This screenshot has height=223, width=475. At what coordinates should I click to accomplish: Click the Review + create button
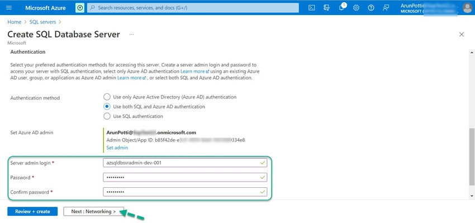tap(32, 211)
